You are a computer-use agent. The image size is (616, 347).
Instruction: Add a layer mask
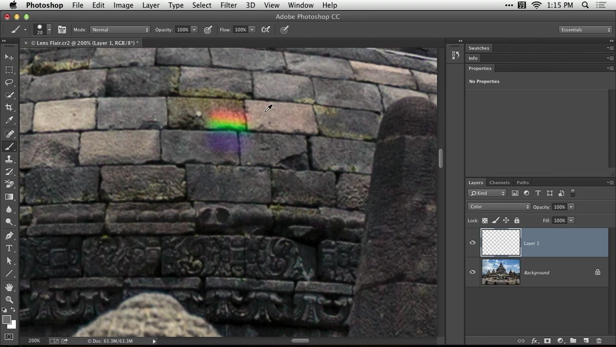tap(547, 340)
